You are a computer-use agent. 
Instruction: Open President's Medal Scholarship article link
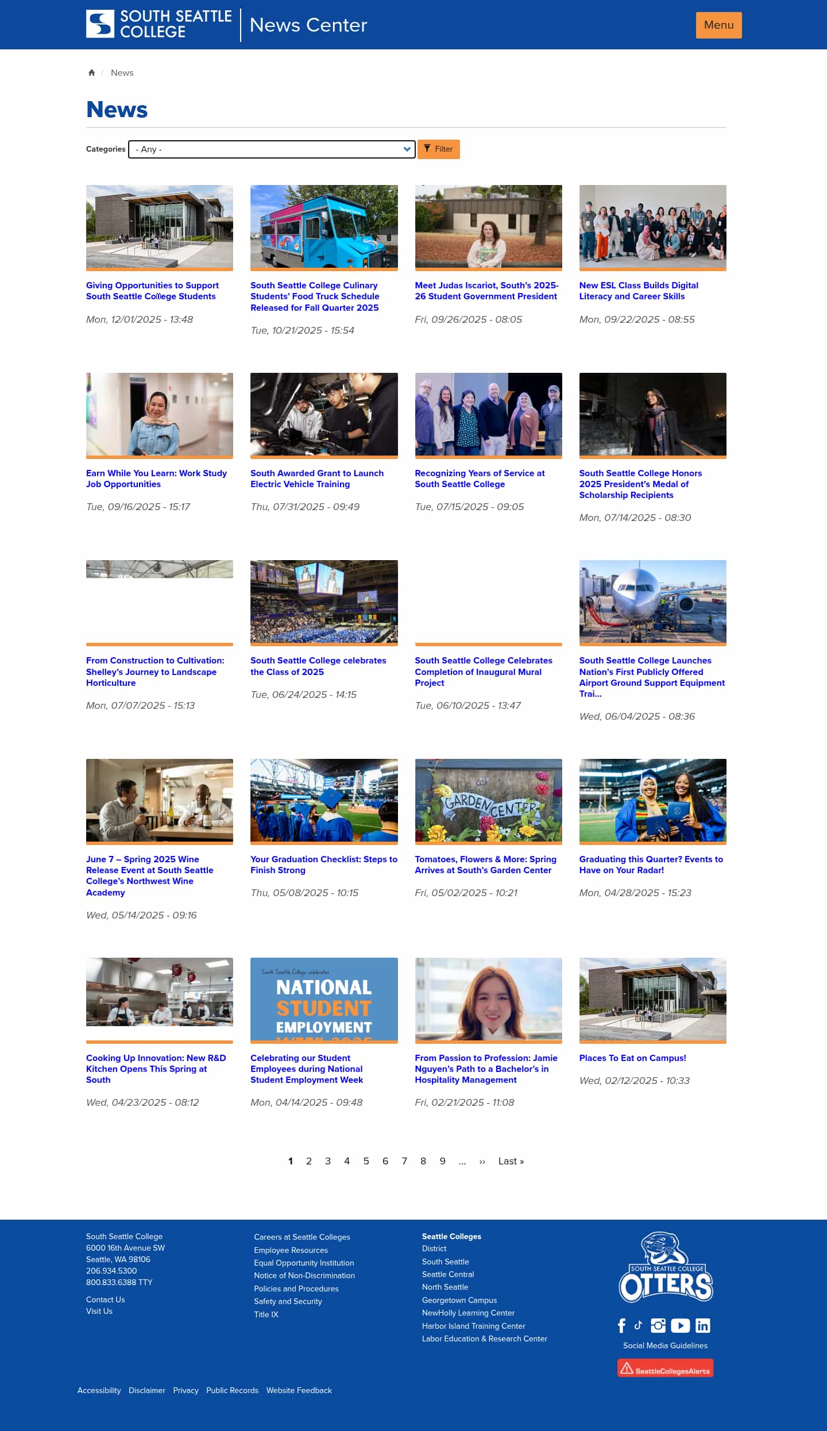pyautogui.click(x=640, y=484)
